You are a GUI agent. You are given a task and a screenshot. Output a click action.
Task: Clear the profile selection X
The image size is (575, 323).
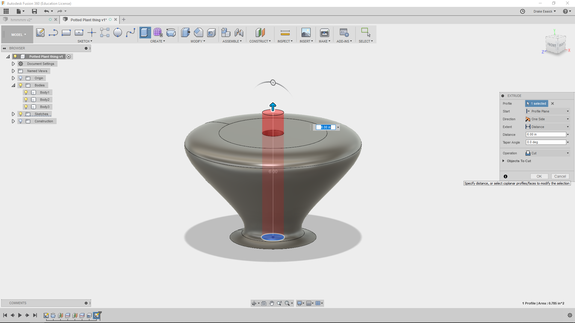click(x=553, y=103)
